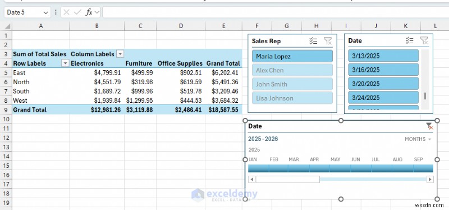The width and height of the screenshot is (449, 210).
Task: Toggle 3/20/2025 in the Date slicer
Action: (383, 84)
